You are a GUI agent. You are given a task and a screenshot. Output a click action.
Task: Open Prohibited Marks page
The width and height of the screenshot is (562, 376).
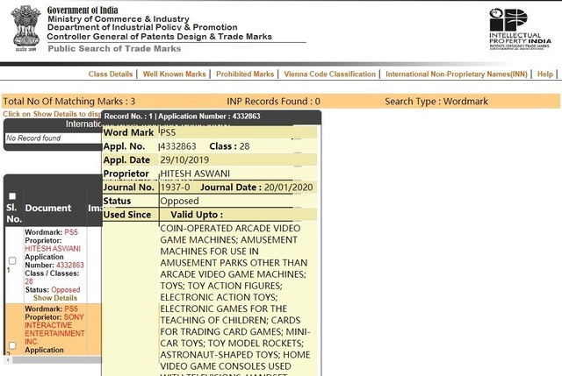click(245, 74)
